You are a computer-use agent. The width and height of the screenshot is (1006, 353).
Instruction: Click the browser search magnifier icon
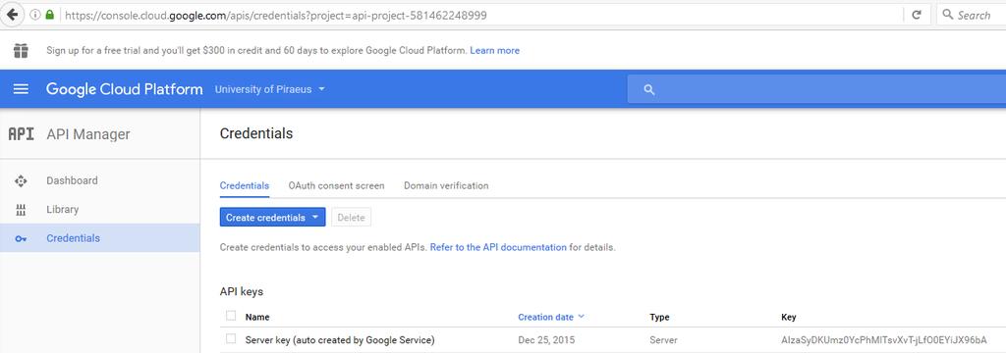point(948,14)
